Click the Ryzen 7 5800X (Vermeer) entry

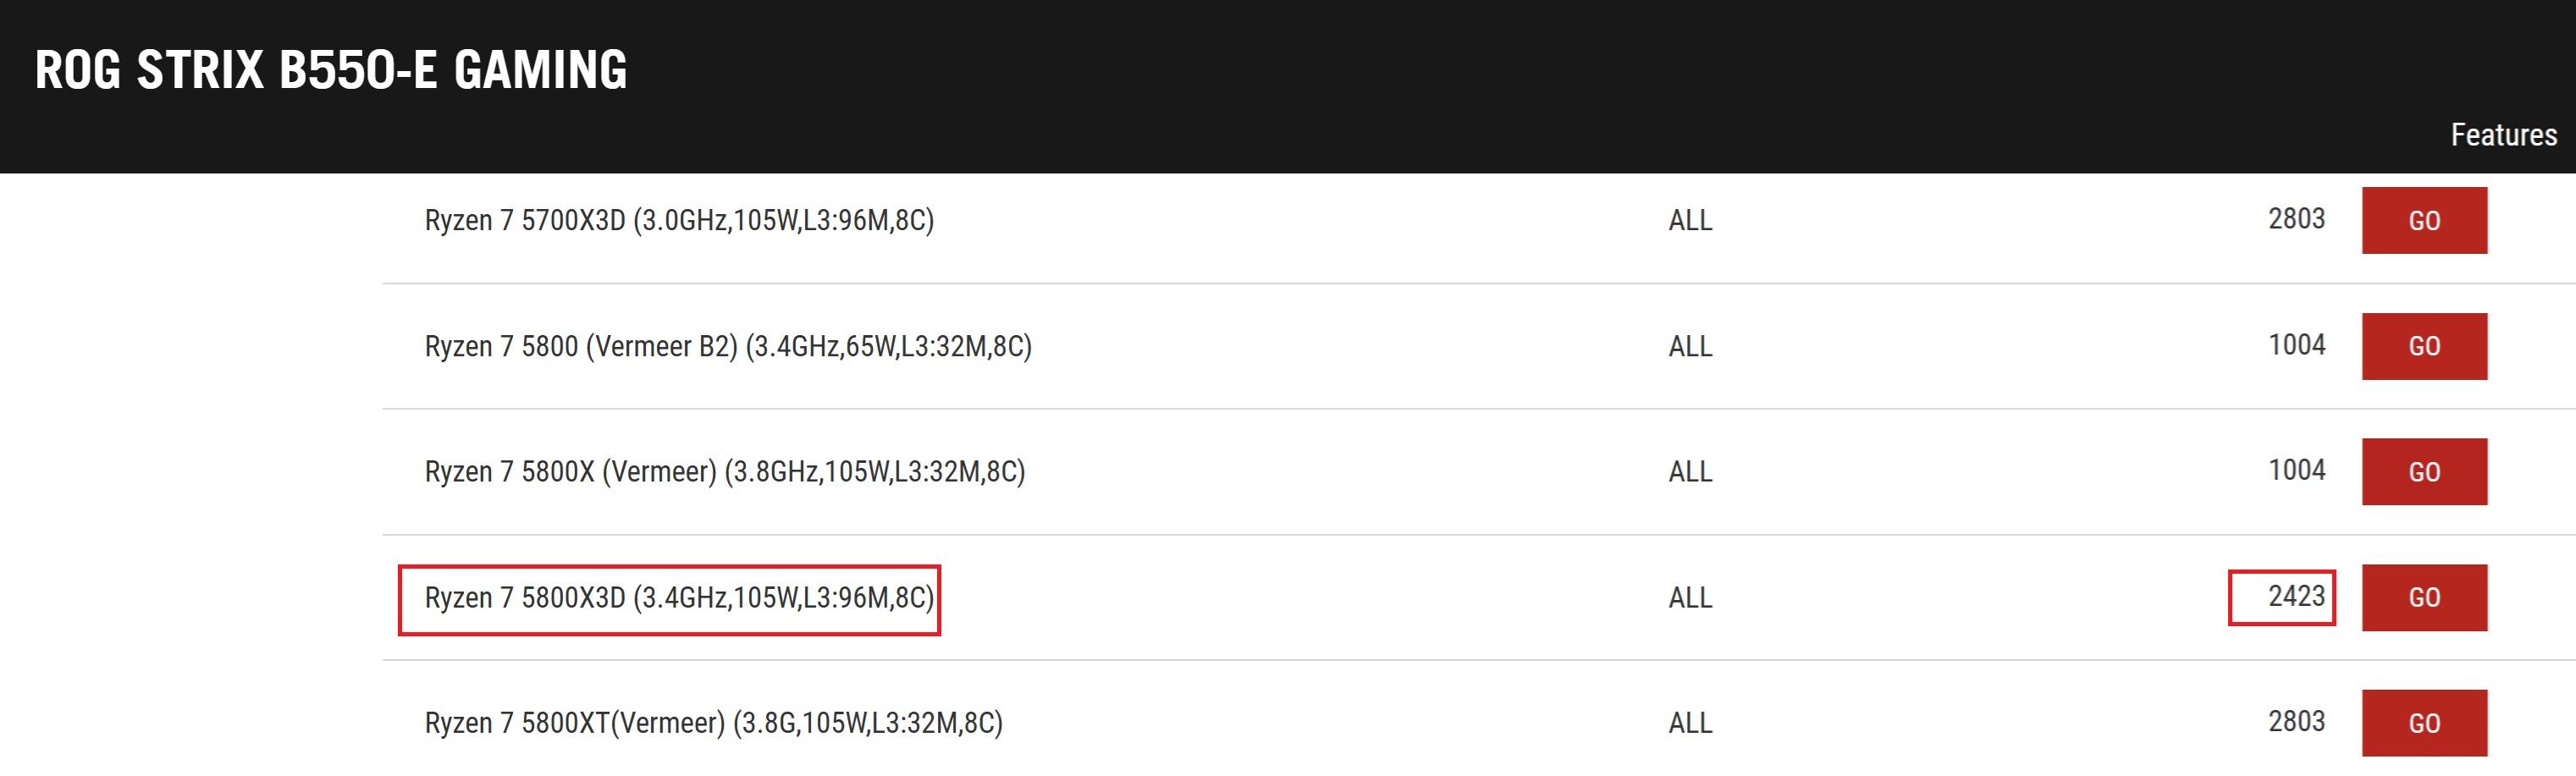[725, 471]
